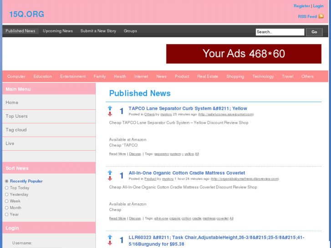This screenshot has width=331, height=248.
Task: Open the organicbabymattress.diaryreview.com source link
Action: tap(244, 179)
